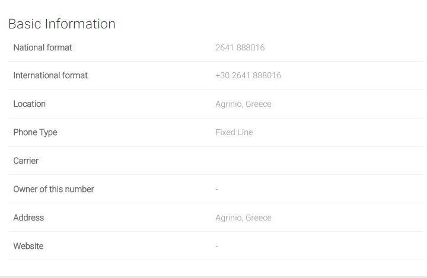Select the Fixed Line value
The height and width of the screenshot is (278, 427).
click(234, 132)
